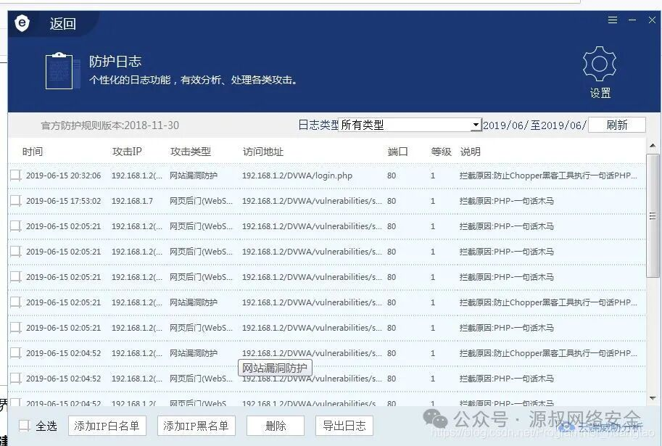Sort by the 访问地址 column header

pyautogui.click(x=262, y=152)
